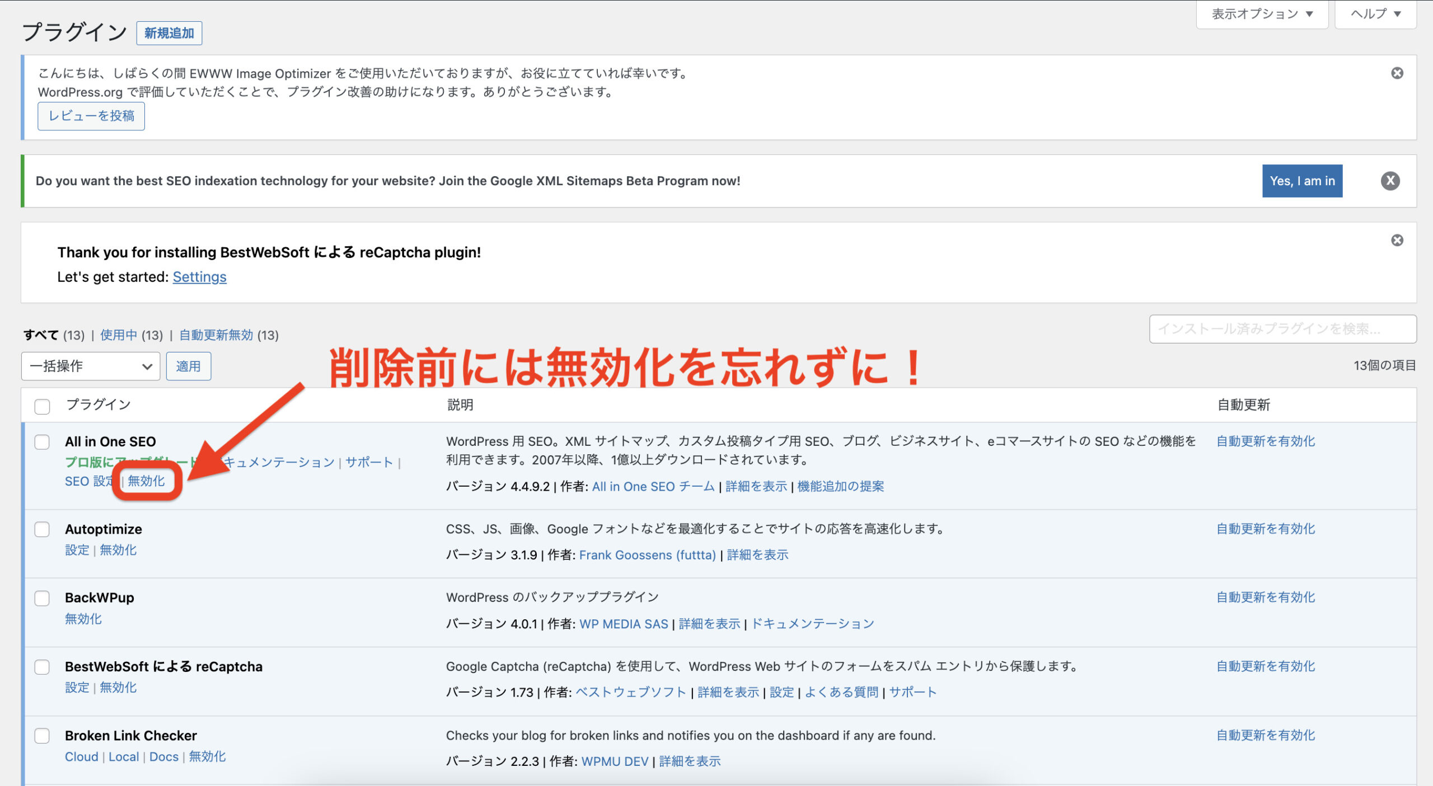Open 詳細を表示 for Broken Link Checker
This screenshot has height=786, width=1433.
click(690, 762)
